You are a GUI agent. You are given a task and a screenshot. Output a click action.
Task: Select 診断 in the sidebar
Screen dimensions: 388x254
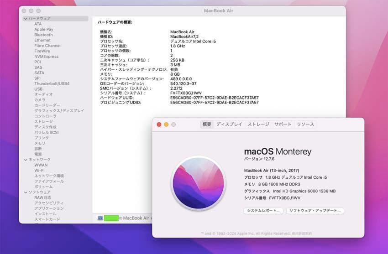point(38,149)
